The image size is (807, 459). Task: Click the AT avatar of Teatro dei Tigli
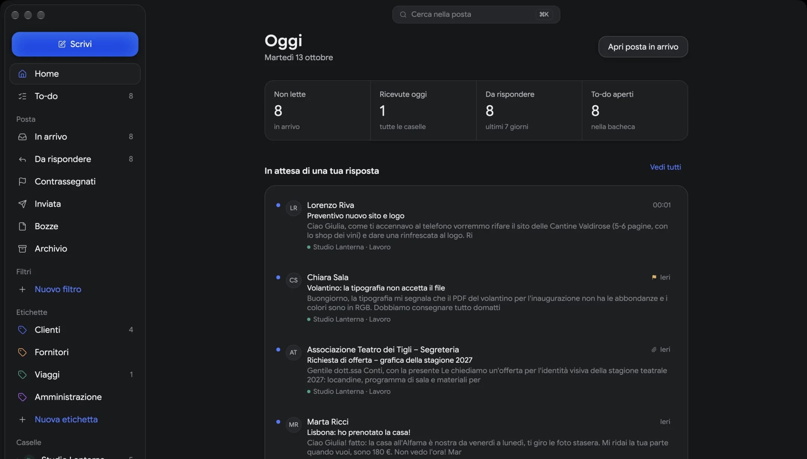[x=294, y=352]
